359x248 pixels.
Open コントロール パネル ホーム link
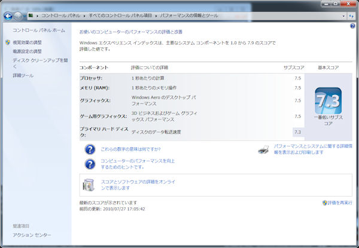35,30
